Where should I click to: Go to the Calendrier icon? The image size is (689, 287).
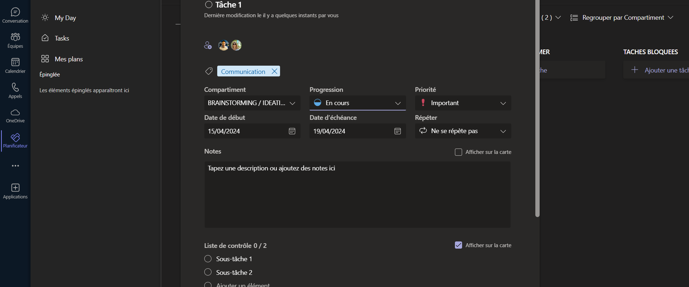coord(15,66)
